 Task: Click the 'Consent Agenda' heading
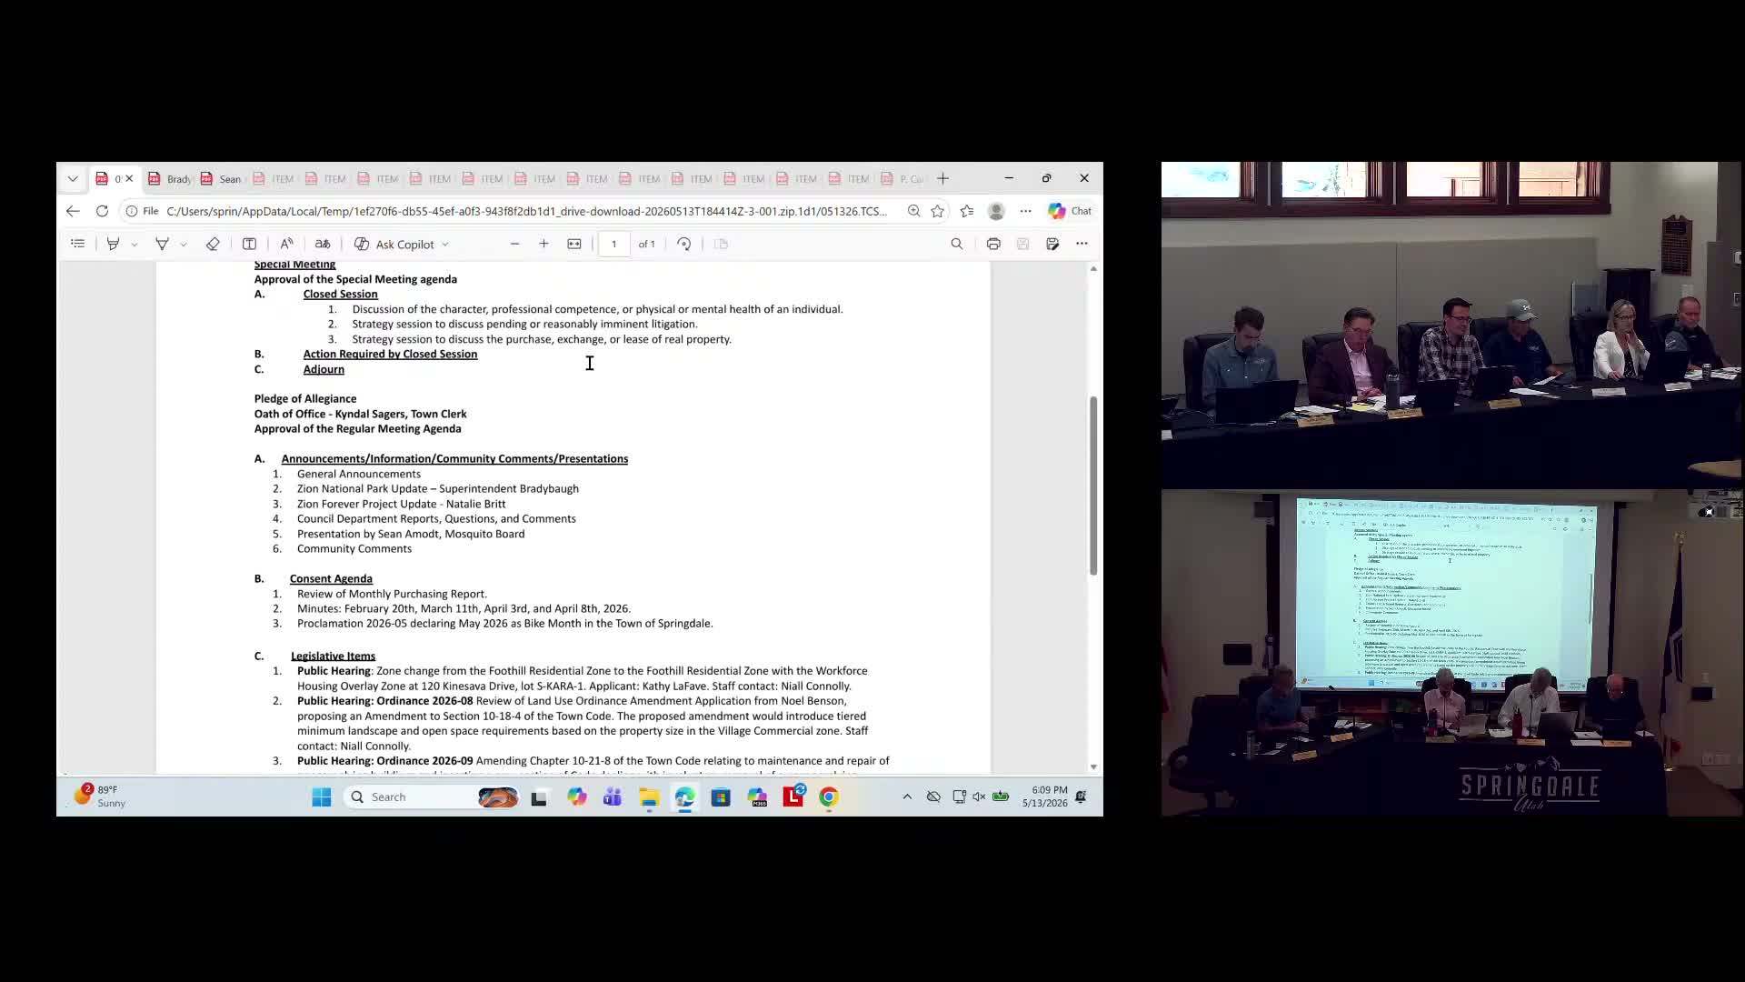[x=331, y=579]
